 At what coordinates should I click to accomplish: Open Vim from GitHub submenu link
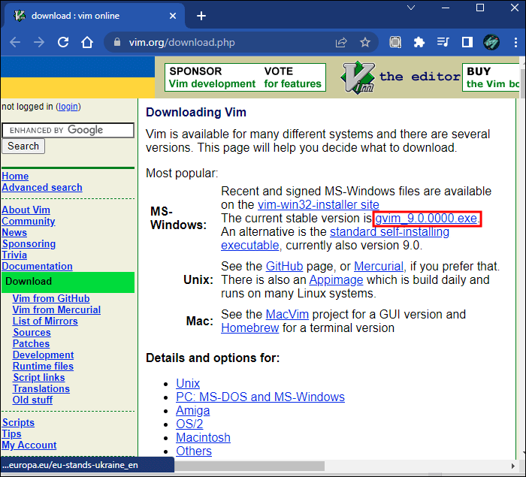point(51,298)
